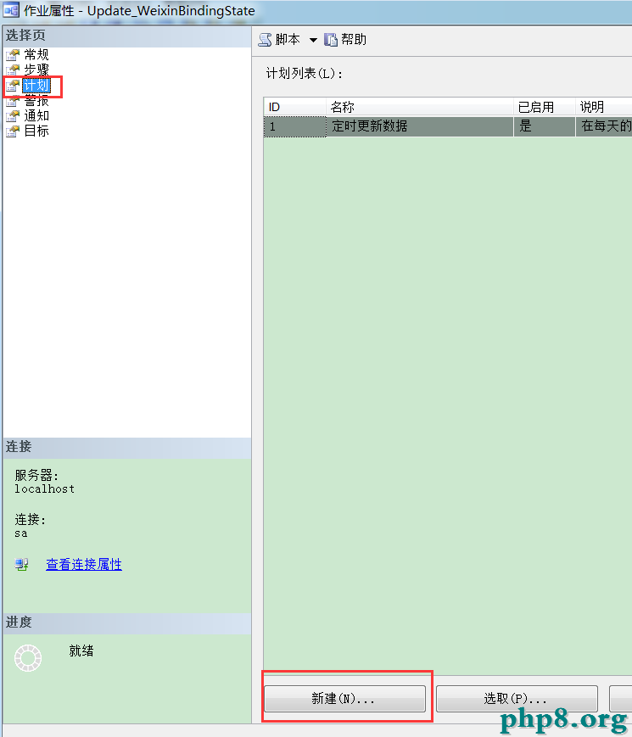Image resolution: width=632 pixels, height=737 pixels.
Task: Click the 常规 page icon
Action: [x=13, y=55]
